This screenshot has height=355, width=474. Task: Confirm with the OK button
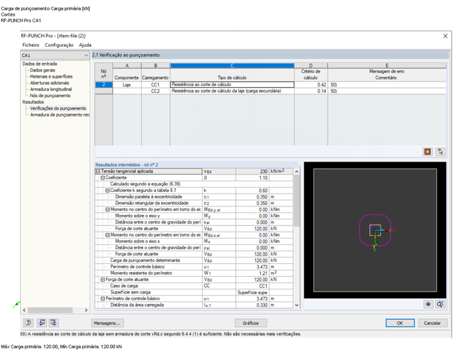point(400,323)
